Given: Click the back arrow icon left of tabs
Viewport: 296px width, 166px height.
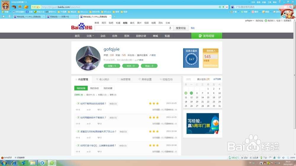Looking at the screenshot, I should coord(3,16).
